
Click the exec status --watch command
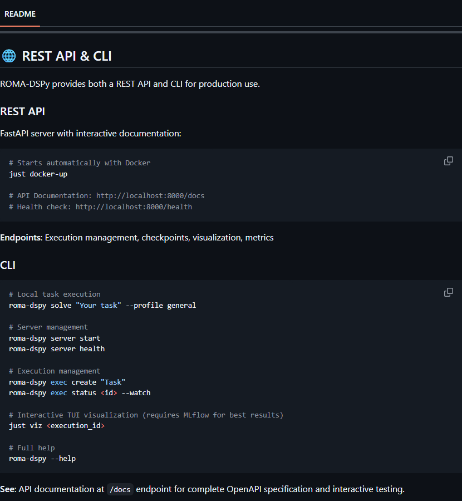pyautogui.click(x=80, y=393)
